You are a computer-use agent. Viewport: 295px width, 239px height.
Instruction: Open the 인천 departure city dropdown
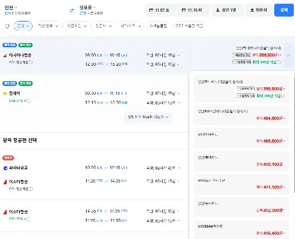pos(11,7)
